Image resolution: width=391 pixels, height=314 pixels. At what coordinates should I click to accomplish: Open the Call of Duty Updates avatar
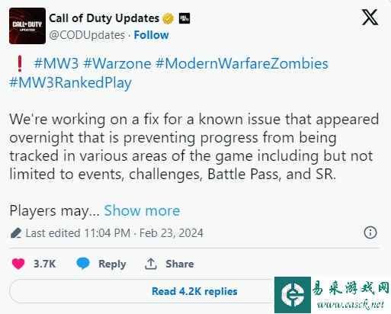click(x=27, y=26)
